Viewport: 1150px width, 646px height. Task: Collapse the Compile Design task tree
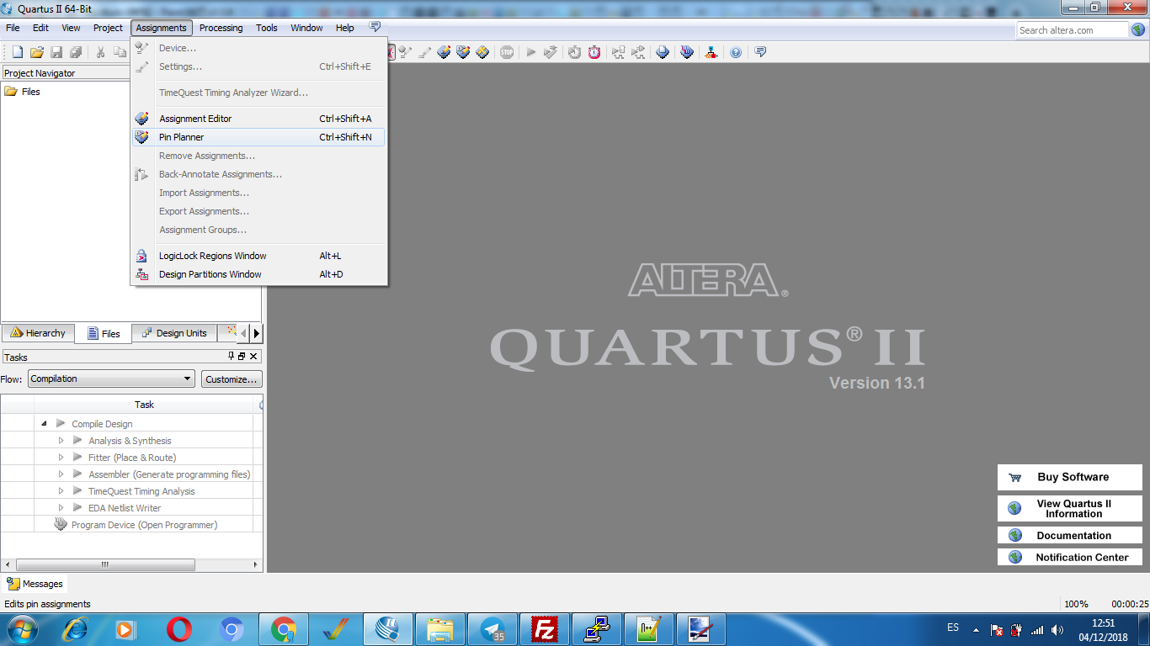[44, 424]
